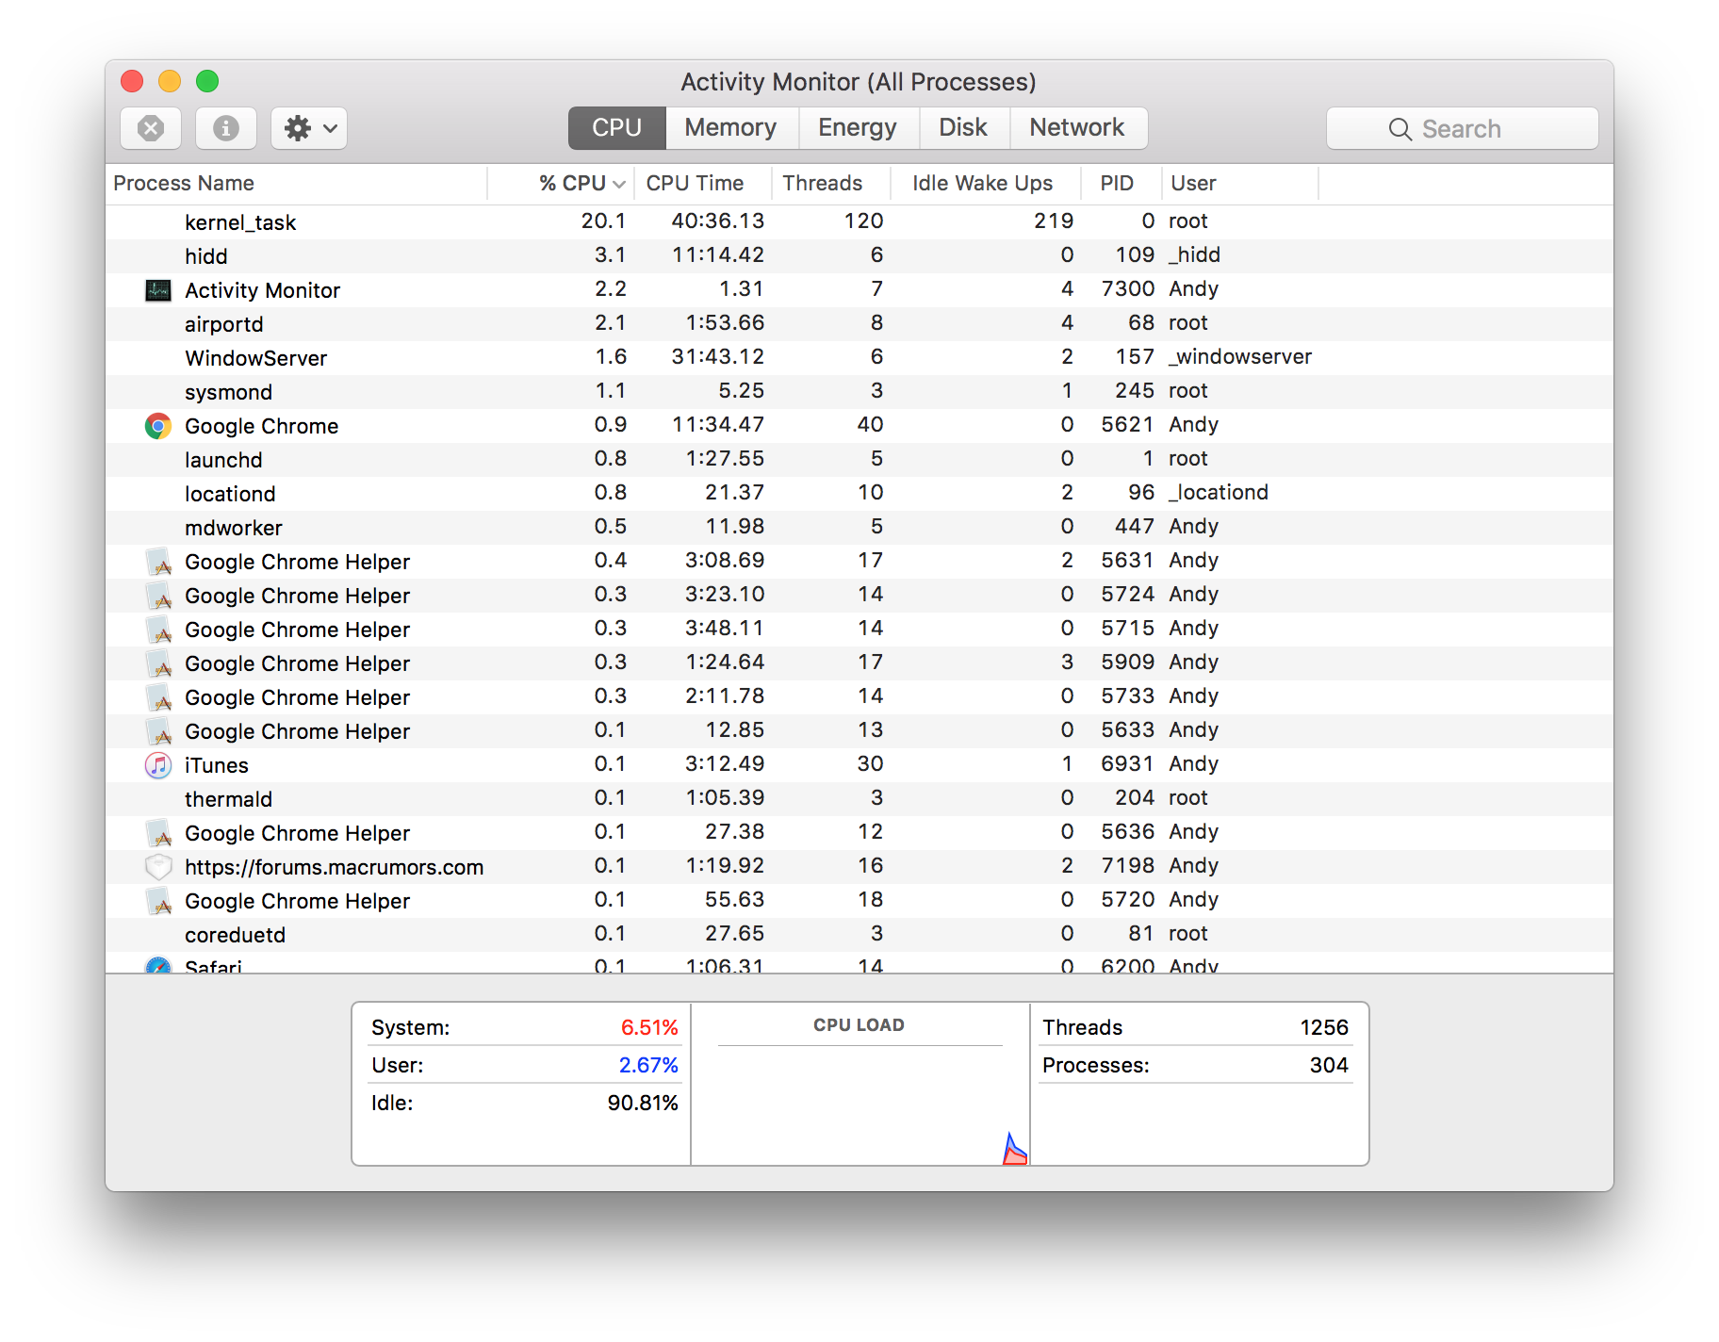The image size is (1719, 1342).
Task: Click PID 7300 cell
Action: (x=1128, y=289)
